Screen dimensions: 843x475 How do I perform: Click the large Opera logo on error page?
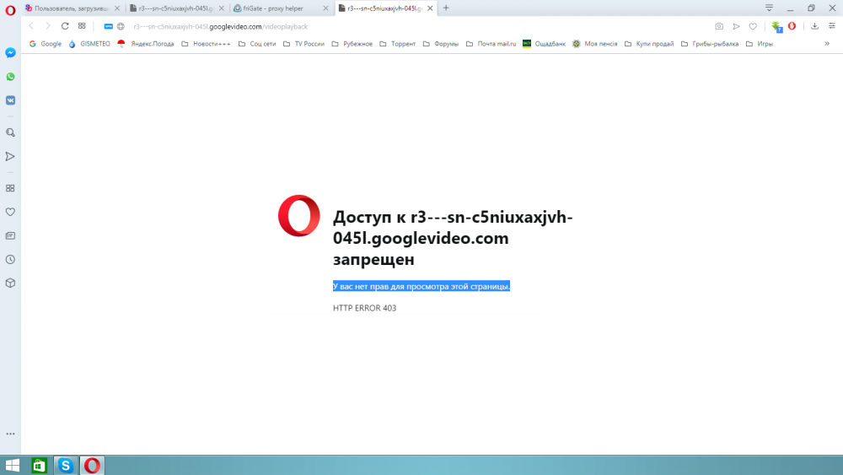299,215
